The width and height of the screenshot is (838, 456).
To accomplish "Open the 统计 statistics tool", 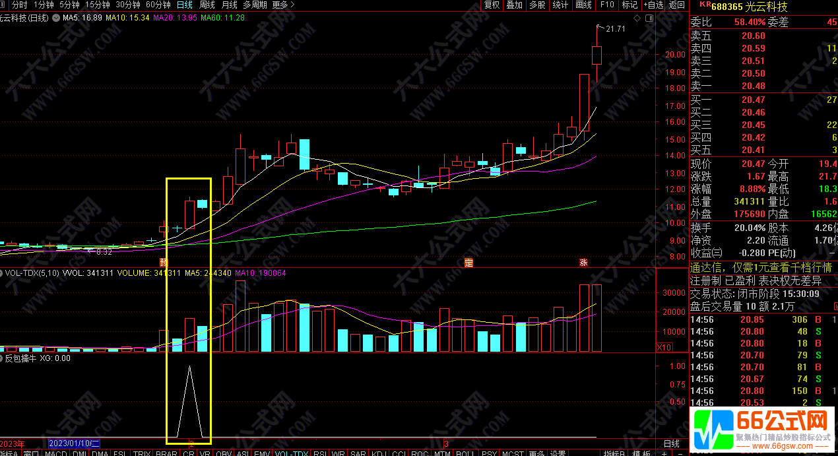I will point(560,5).
